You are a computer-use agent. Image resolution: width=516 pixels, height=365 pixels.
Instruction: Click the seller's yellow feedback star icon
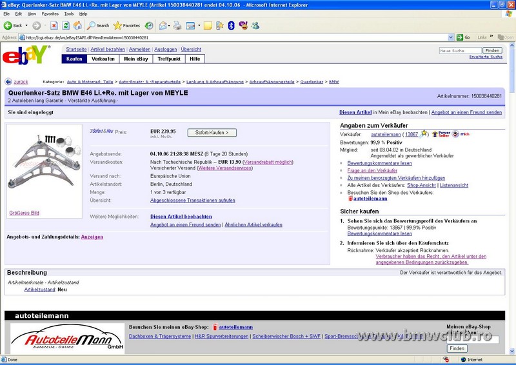click(x=424, y=133)
